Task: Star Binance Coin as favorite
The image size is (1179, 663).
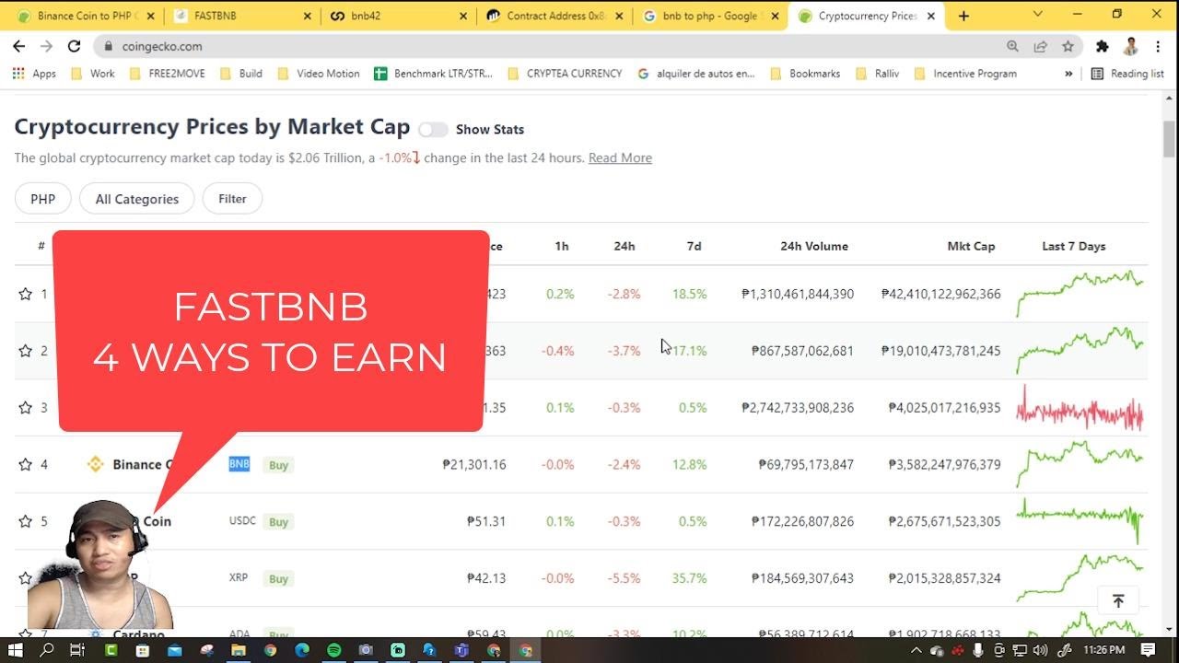Action: pyautogui.click(x=25, y=465)
